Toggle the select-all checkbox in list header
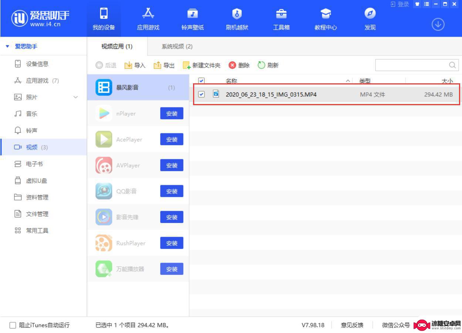 click(201, 80)
